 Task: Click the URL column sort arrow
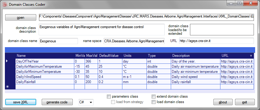(x=251, y=56)
